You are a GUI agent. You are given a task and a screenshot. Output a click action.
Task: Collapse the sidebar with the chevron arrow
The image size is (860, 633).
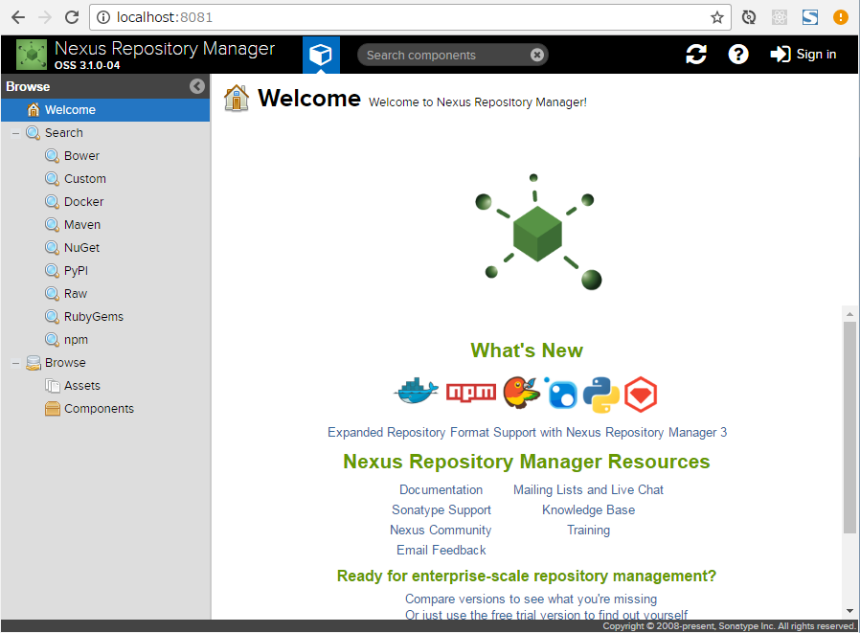point(197,86)
